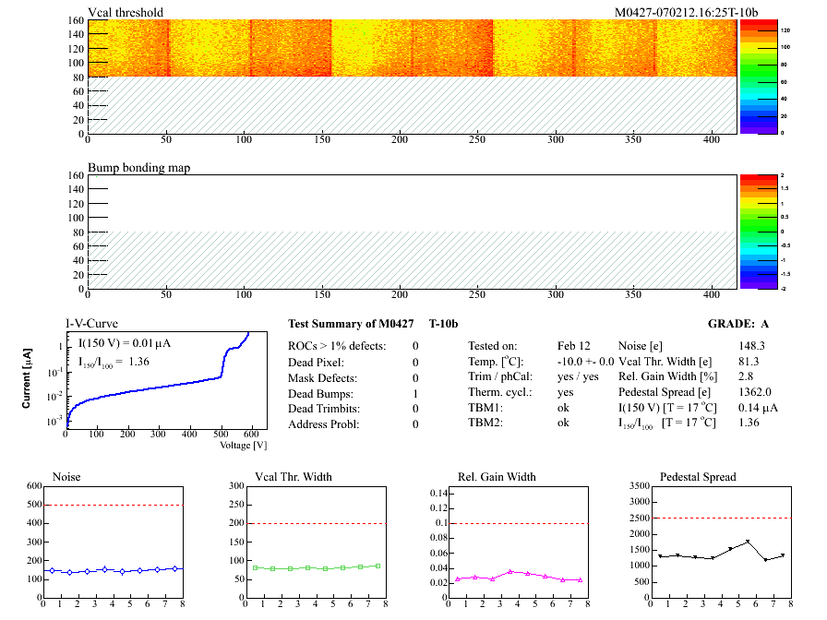Click the 'Dead Pixel:' label
Viewport: 827px width, 620px height.
point(316,363)
